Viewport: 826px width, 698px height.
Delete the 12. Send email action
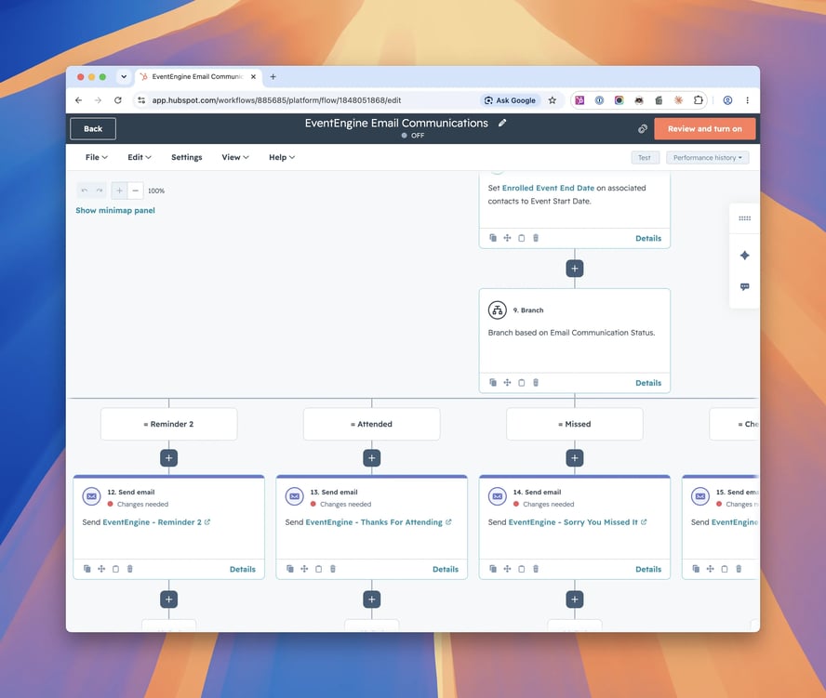(x=130, y=569)
